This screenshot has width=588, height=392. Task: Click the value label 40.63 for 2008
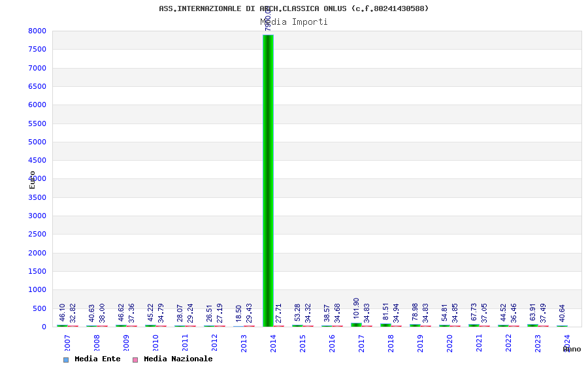coord(91,313)
